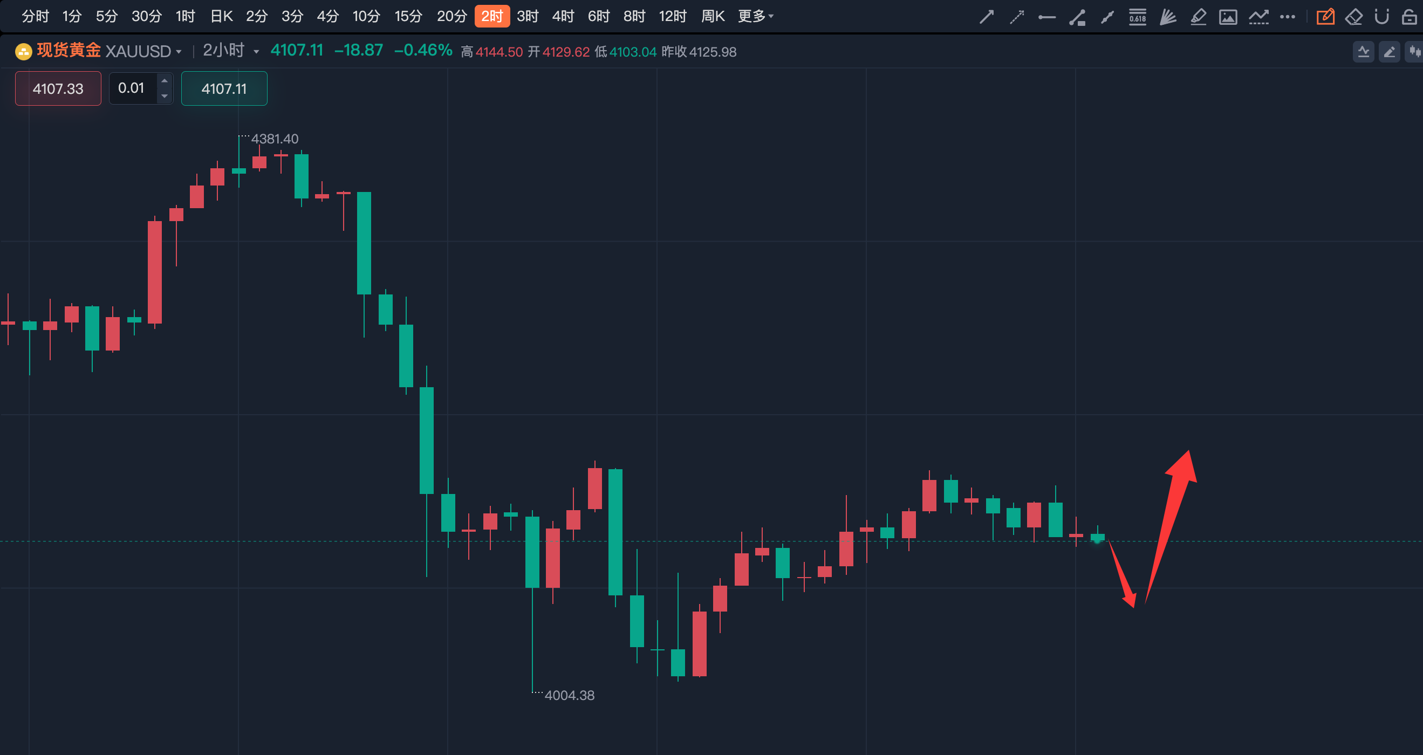Image resolution: width=1423 pixels, height=755 pixels.
Task: Open the 0.618 Fibonacci retracement tool
Action: coord(1138,17)
